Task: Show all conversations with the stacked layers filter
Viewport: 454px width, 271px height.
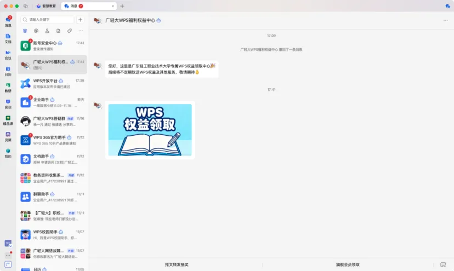Action: (25, 31)
